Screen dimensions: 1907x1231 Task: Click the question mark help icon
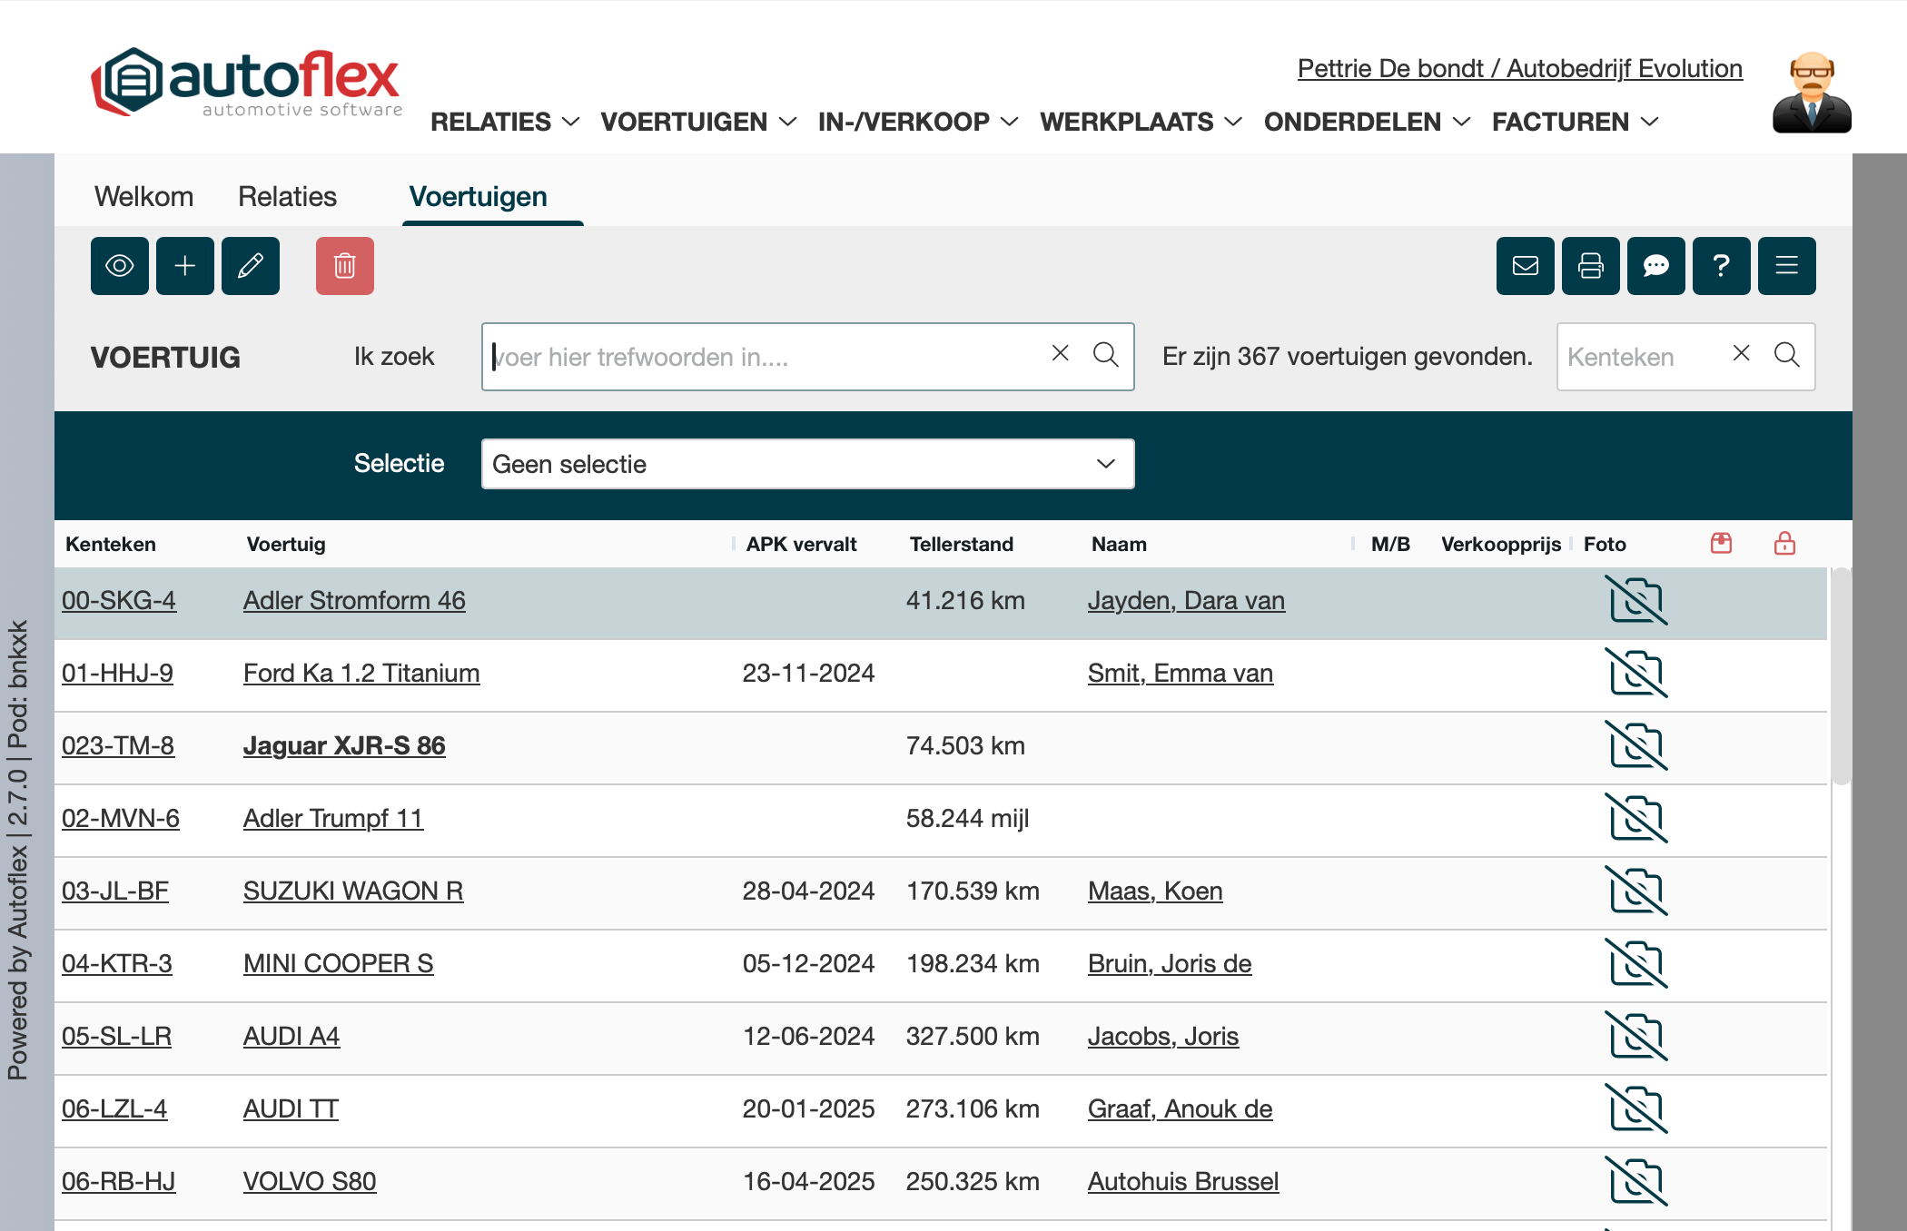point(1722,266)
